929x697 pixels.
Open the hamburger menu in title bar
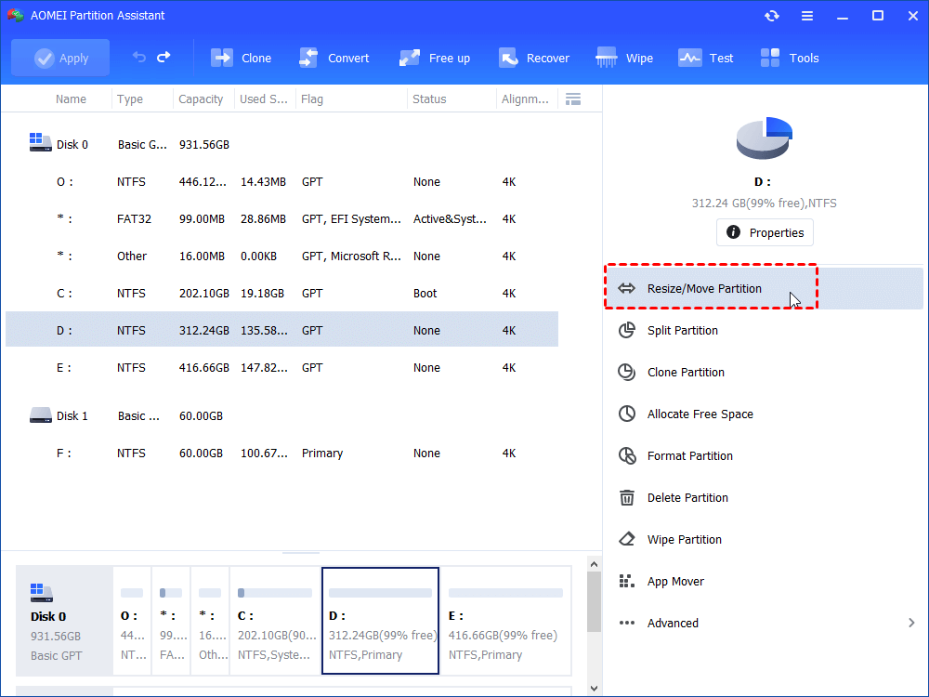807,16
